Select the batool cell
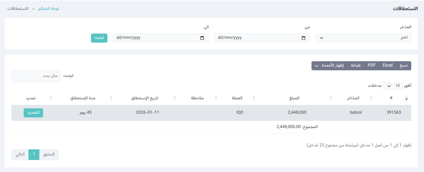This screenshot has width=424, height=172. point(356,113)
